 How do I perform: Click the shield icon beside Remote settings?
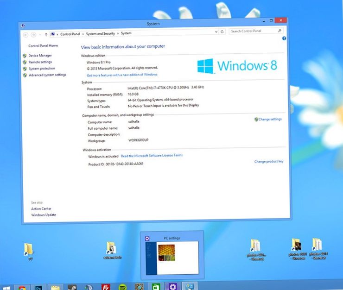coord(25,63)
